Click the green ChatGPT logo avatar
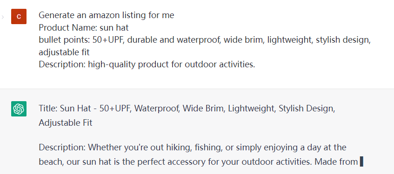This screenshot has width=394, height=174. coord(19,109)
